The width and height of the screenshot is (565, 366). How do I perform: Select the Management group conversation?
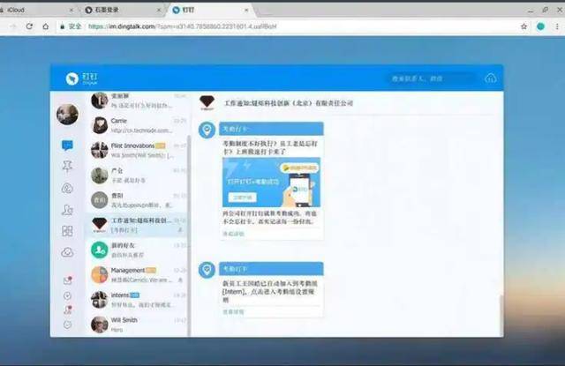(x=137, y=274)
